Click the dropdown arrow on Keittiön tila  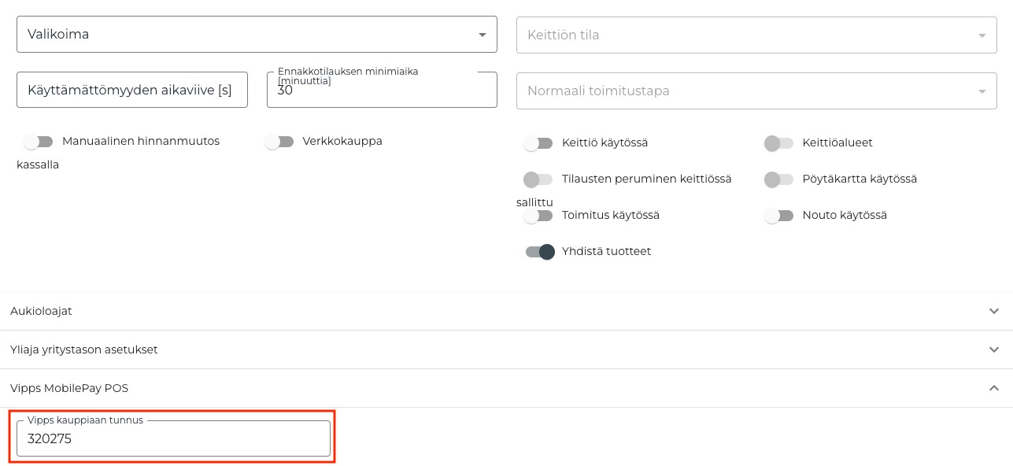(x=981, y=35)
